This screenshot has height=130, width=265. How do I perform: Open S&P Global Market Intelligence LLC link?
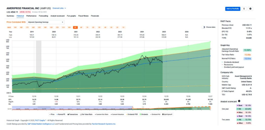pyautogui.click(x=41, y=124)
